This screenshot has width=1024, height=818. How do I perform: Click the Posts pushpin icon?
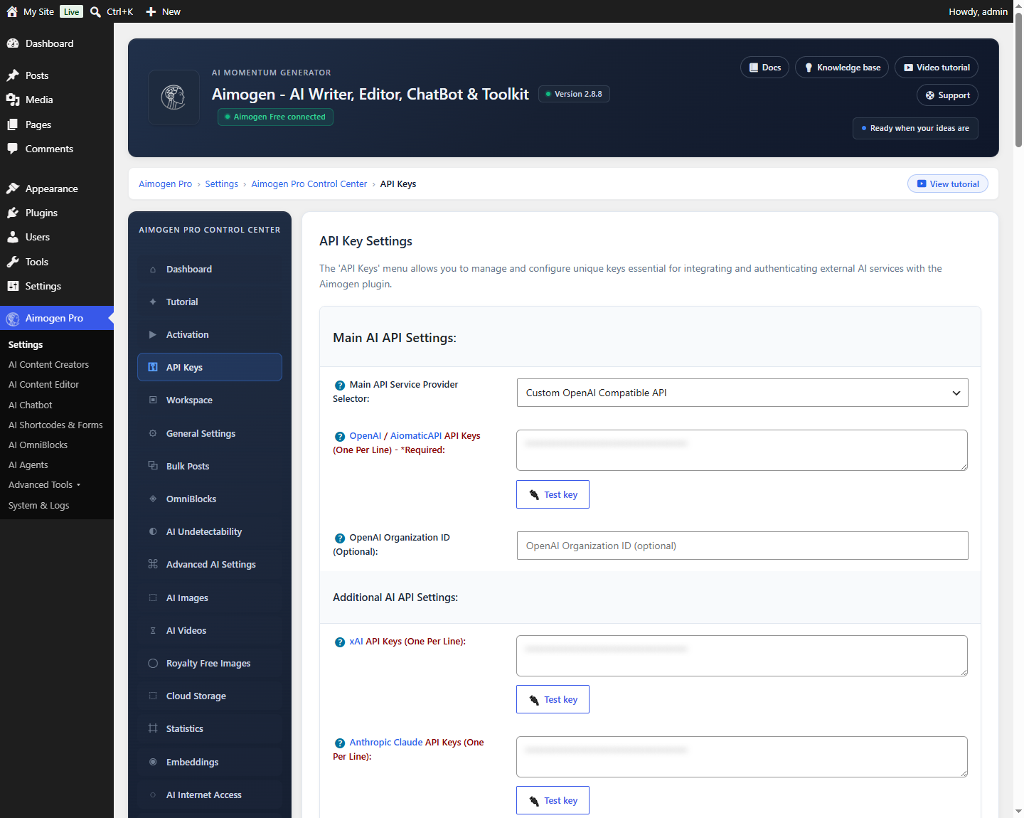coord(13,75)
